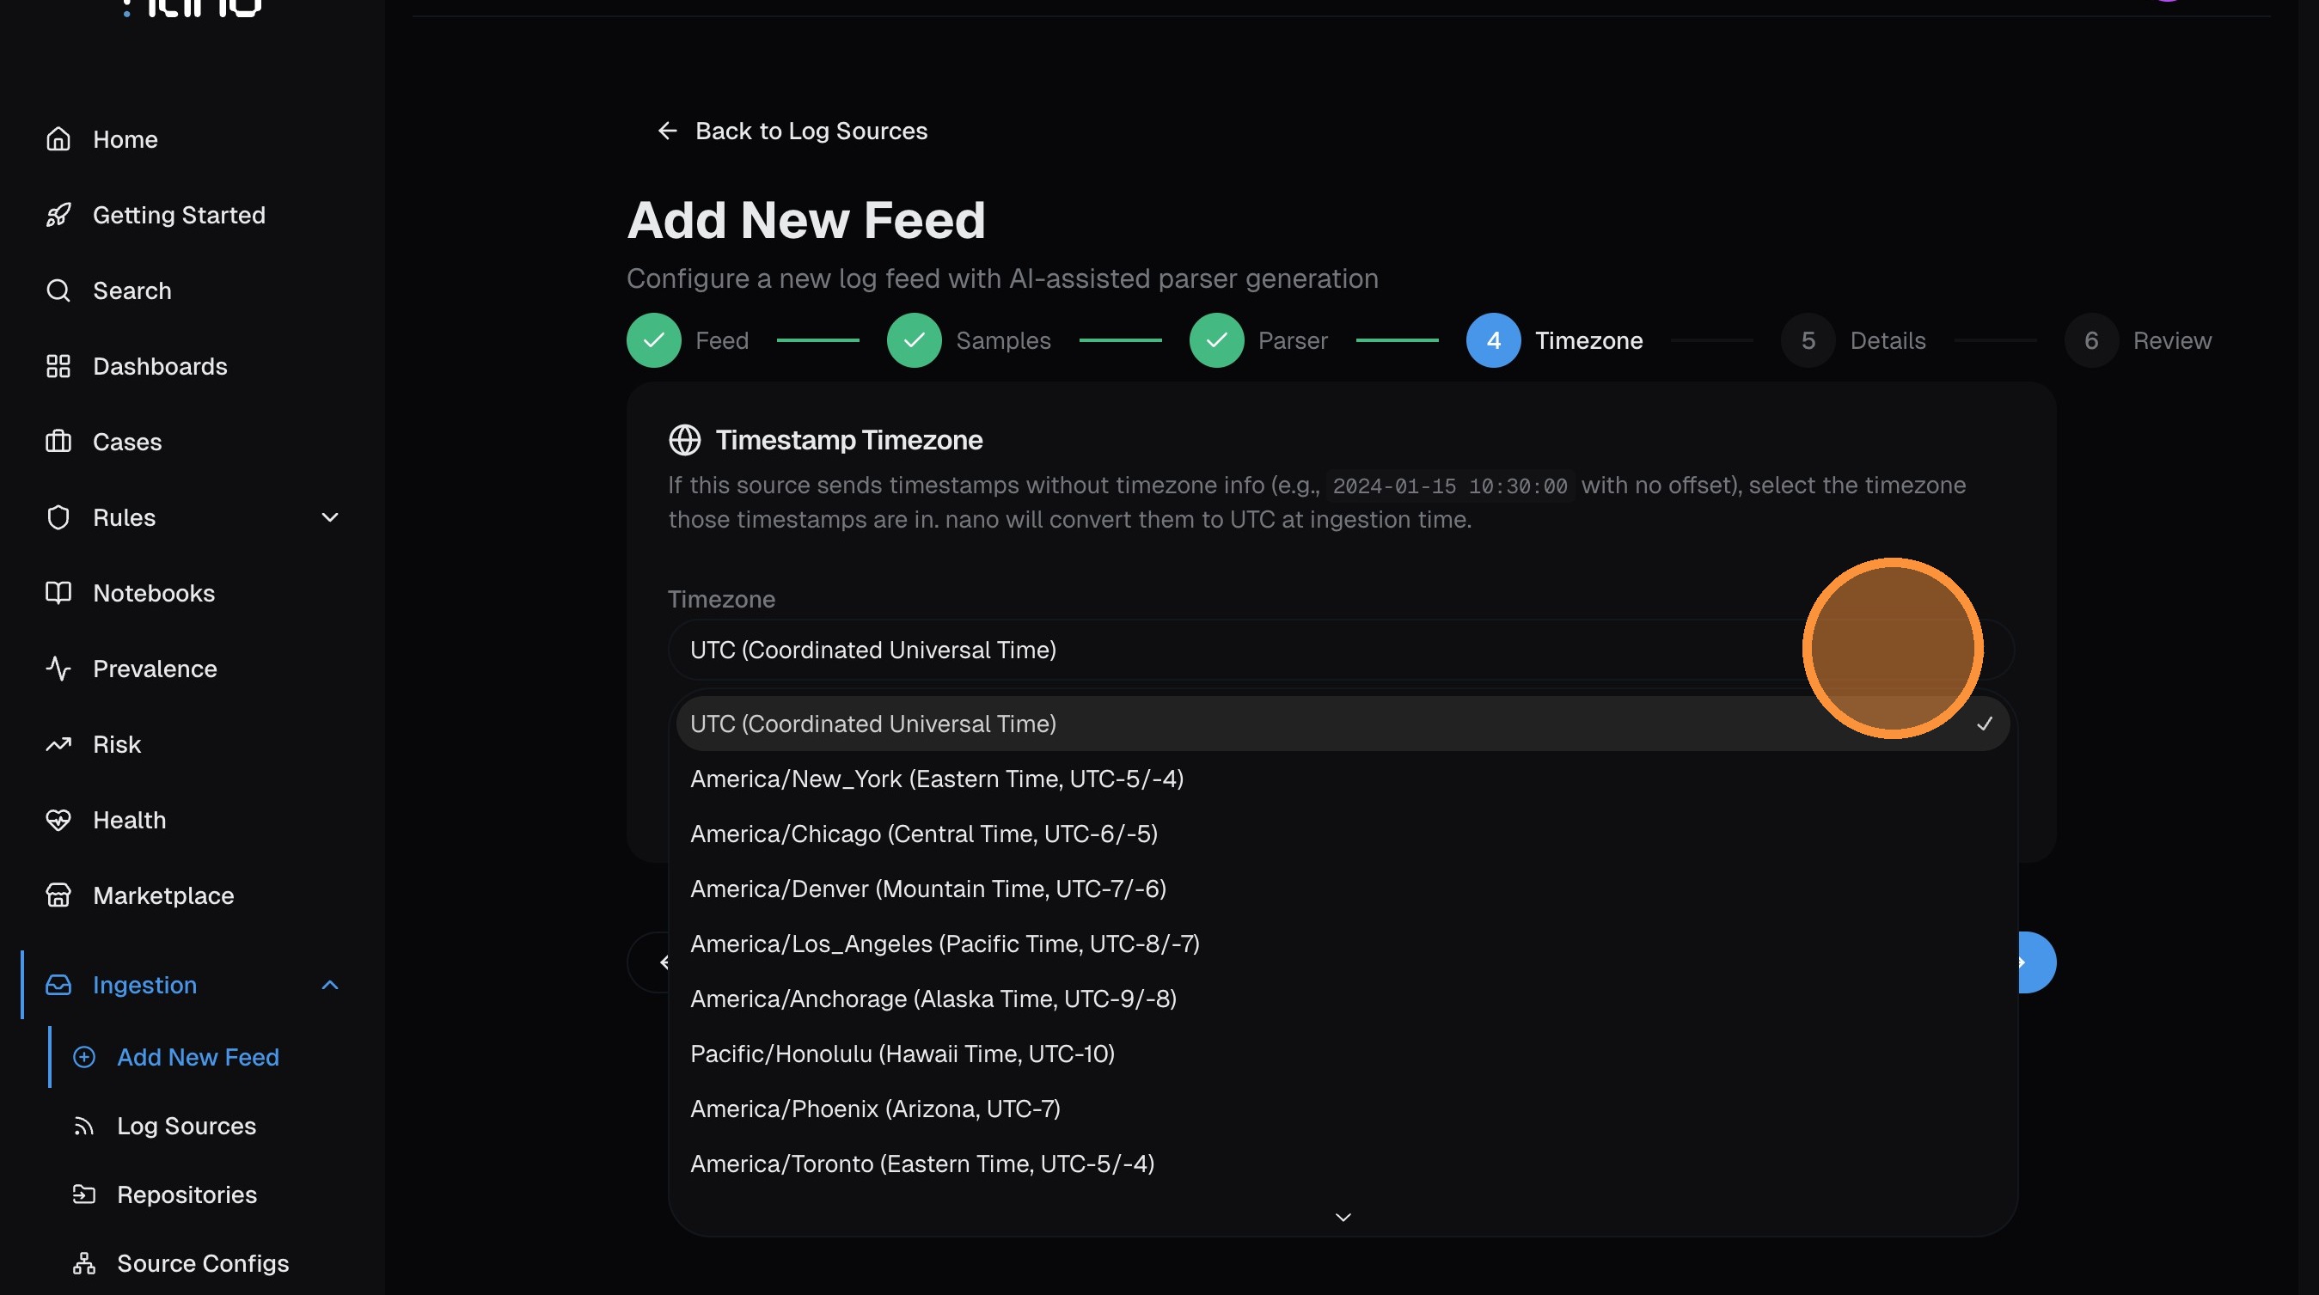
Task: Collapse the Ingestion section chevron
Action: 329,985
